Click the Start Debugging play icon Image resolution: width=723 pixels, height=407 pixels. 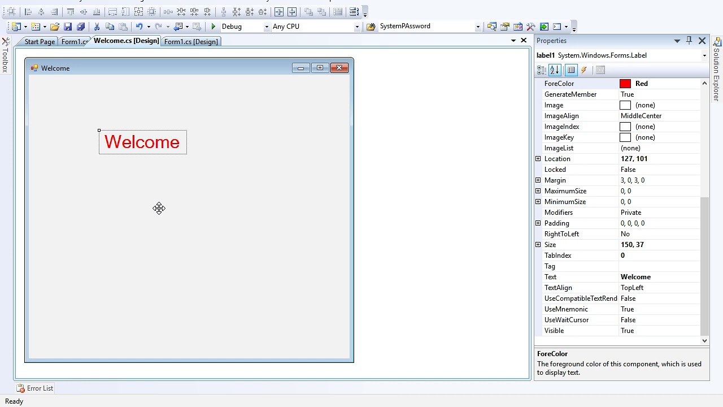pos(213,27)
